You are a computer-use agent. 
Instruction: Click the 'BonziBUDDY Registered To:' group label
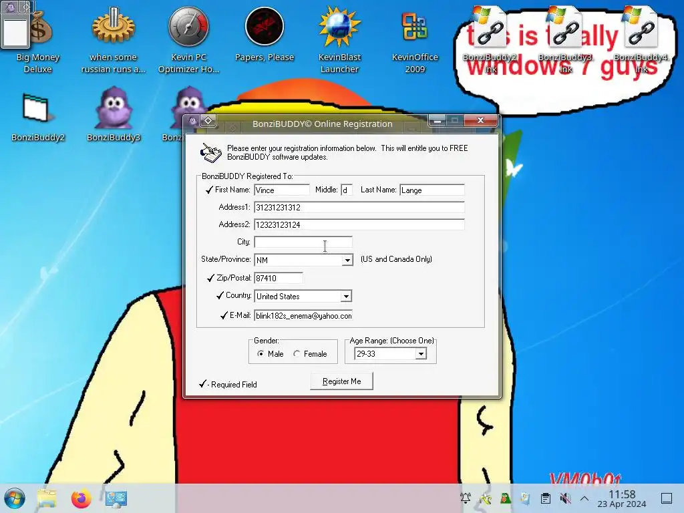tap(247, 176)
